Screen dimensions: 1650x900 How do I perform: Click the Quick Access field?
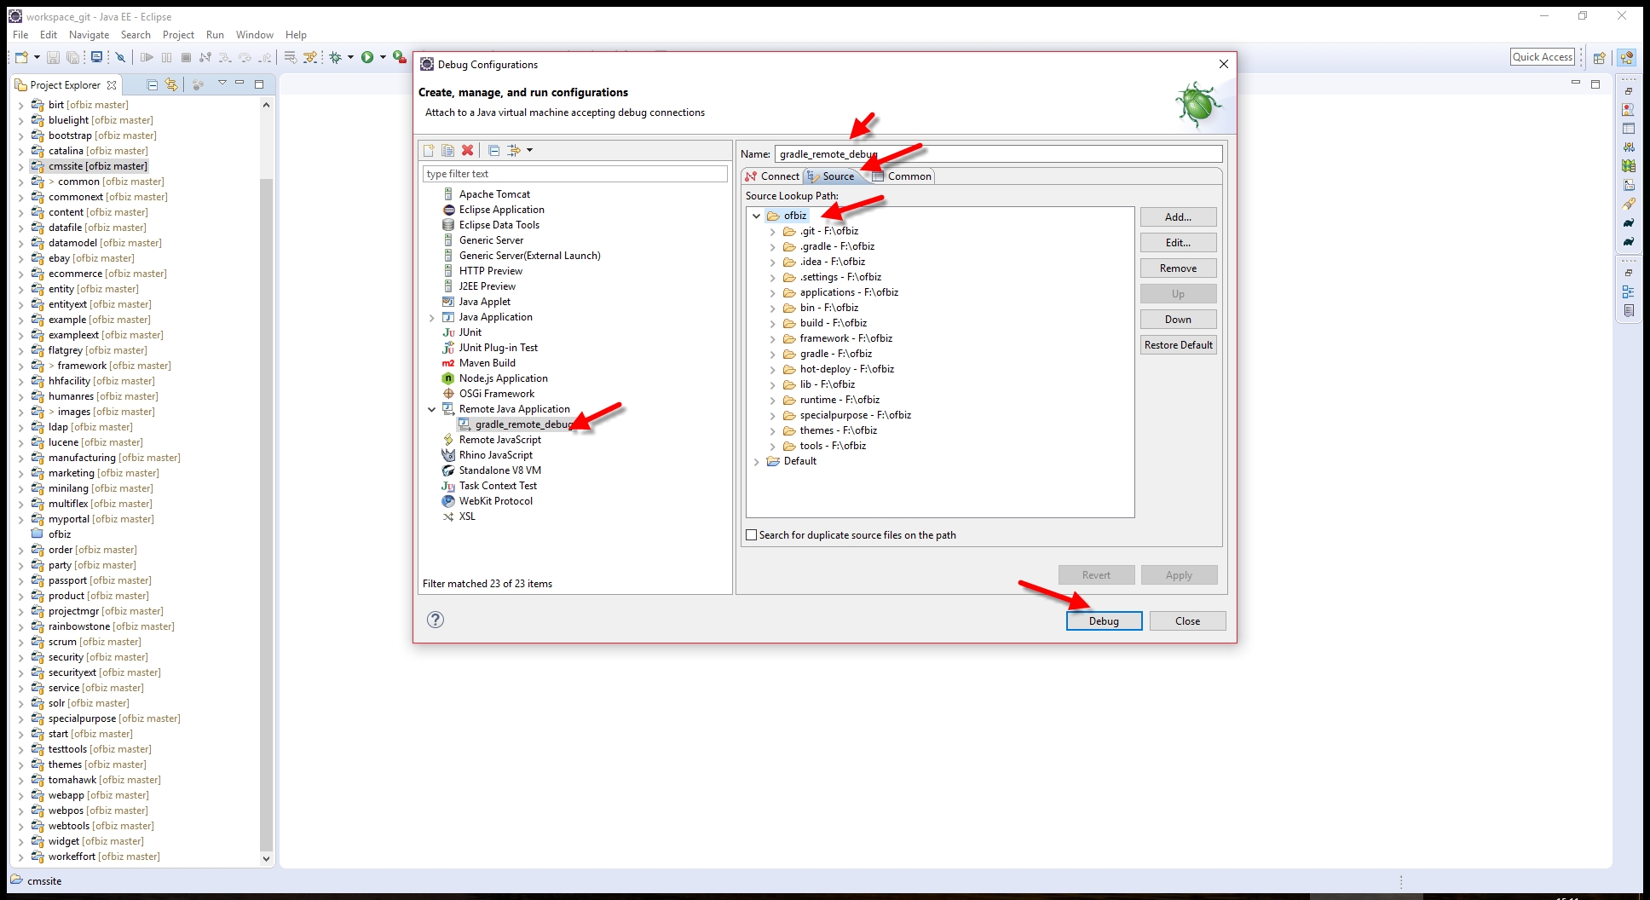pyautogui.click(x=1543, y=57)
